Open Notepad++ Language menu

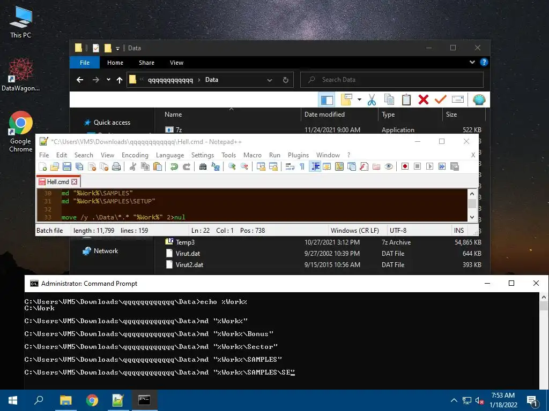tap(170, 155)
